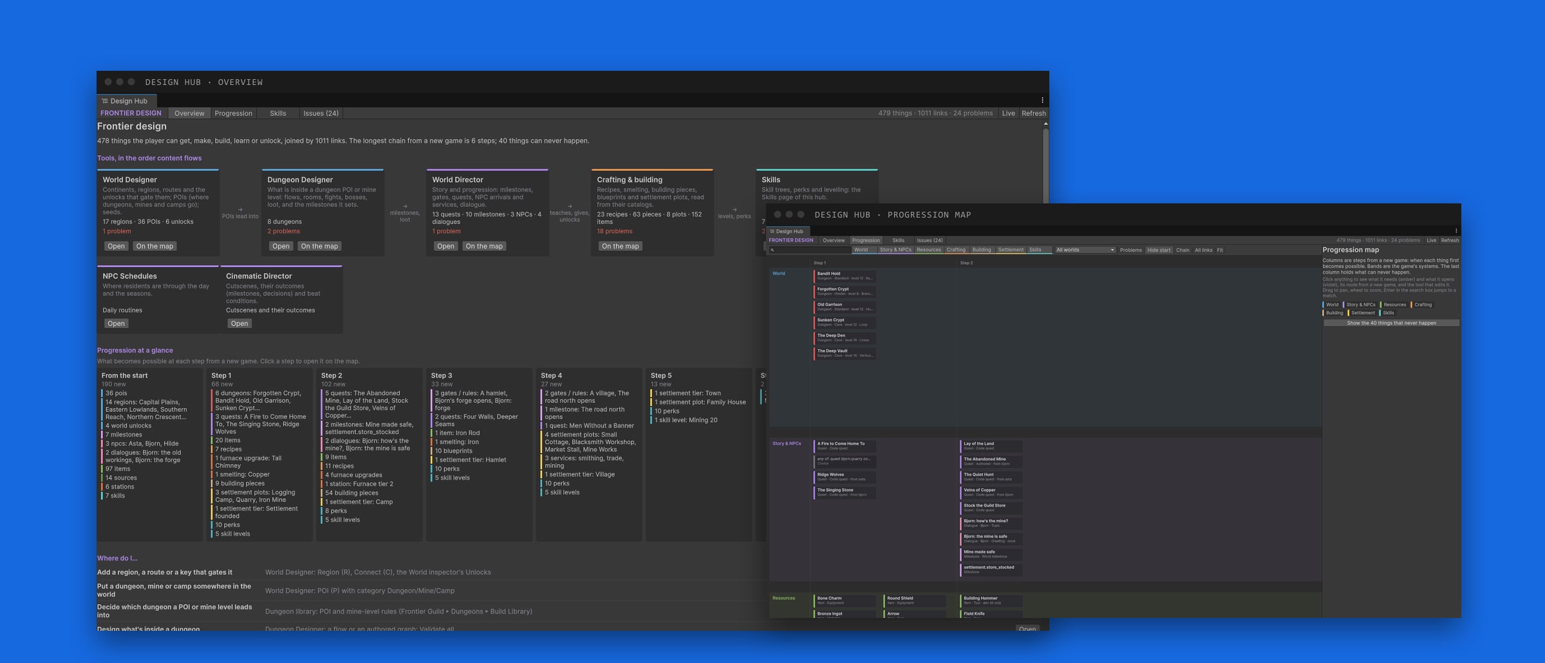This screenshot has width=1545, height=663.
Task: Click Open on the Cinematic Director card
Action: tap(239, 323)
